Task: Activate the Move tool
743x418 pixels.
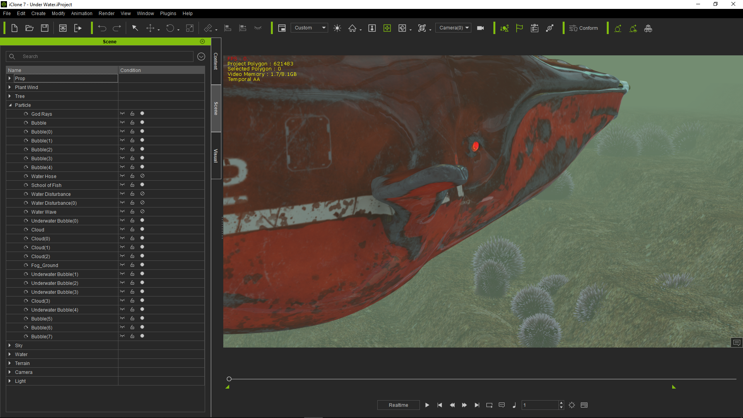Action: tap(150, 28)
